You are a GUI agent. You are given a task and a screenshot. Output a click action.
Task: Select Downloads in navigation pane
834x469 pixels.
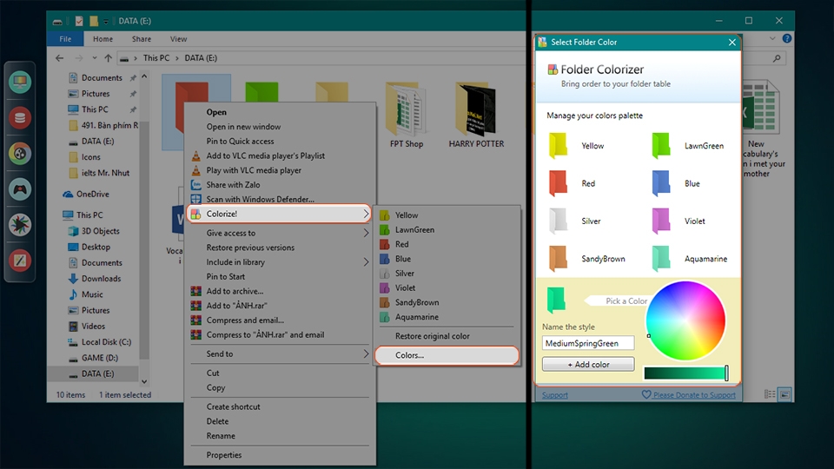tap(94, 279)
